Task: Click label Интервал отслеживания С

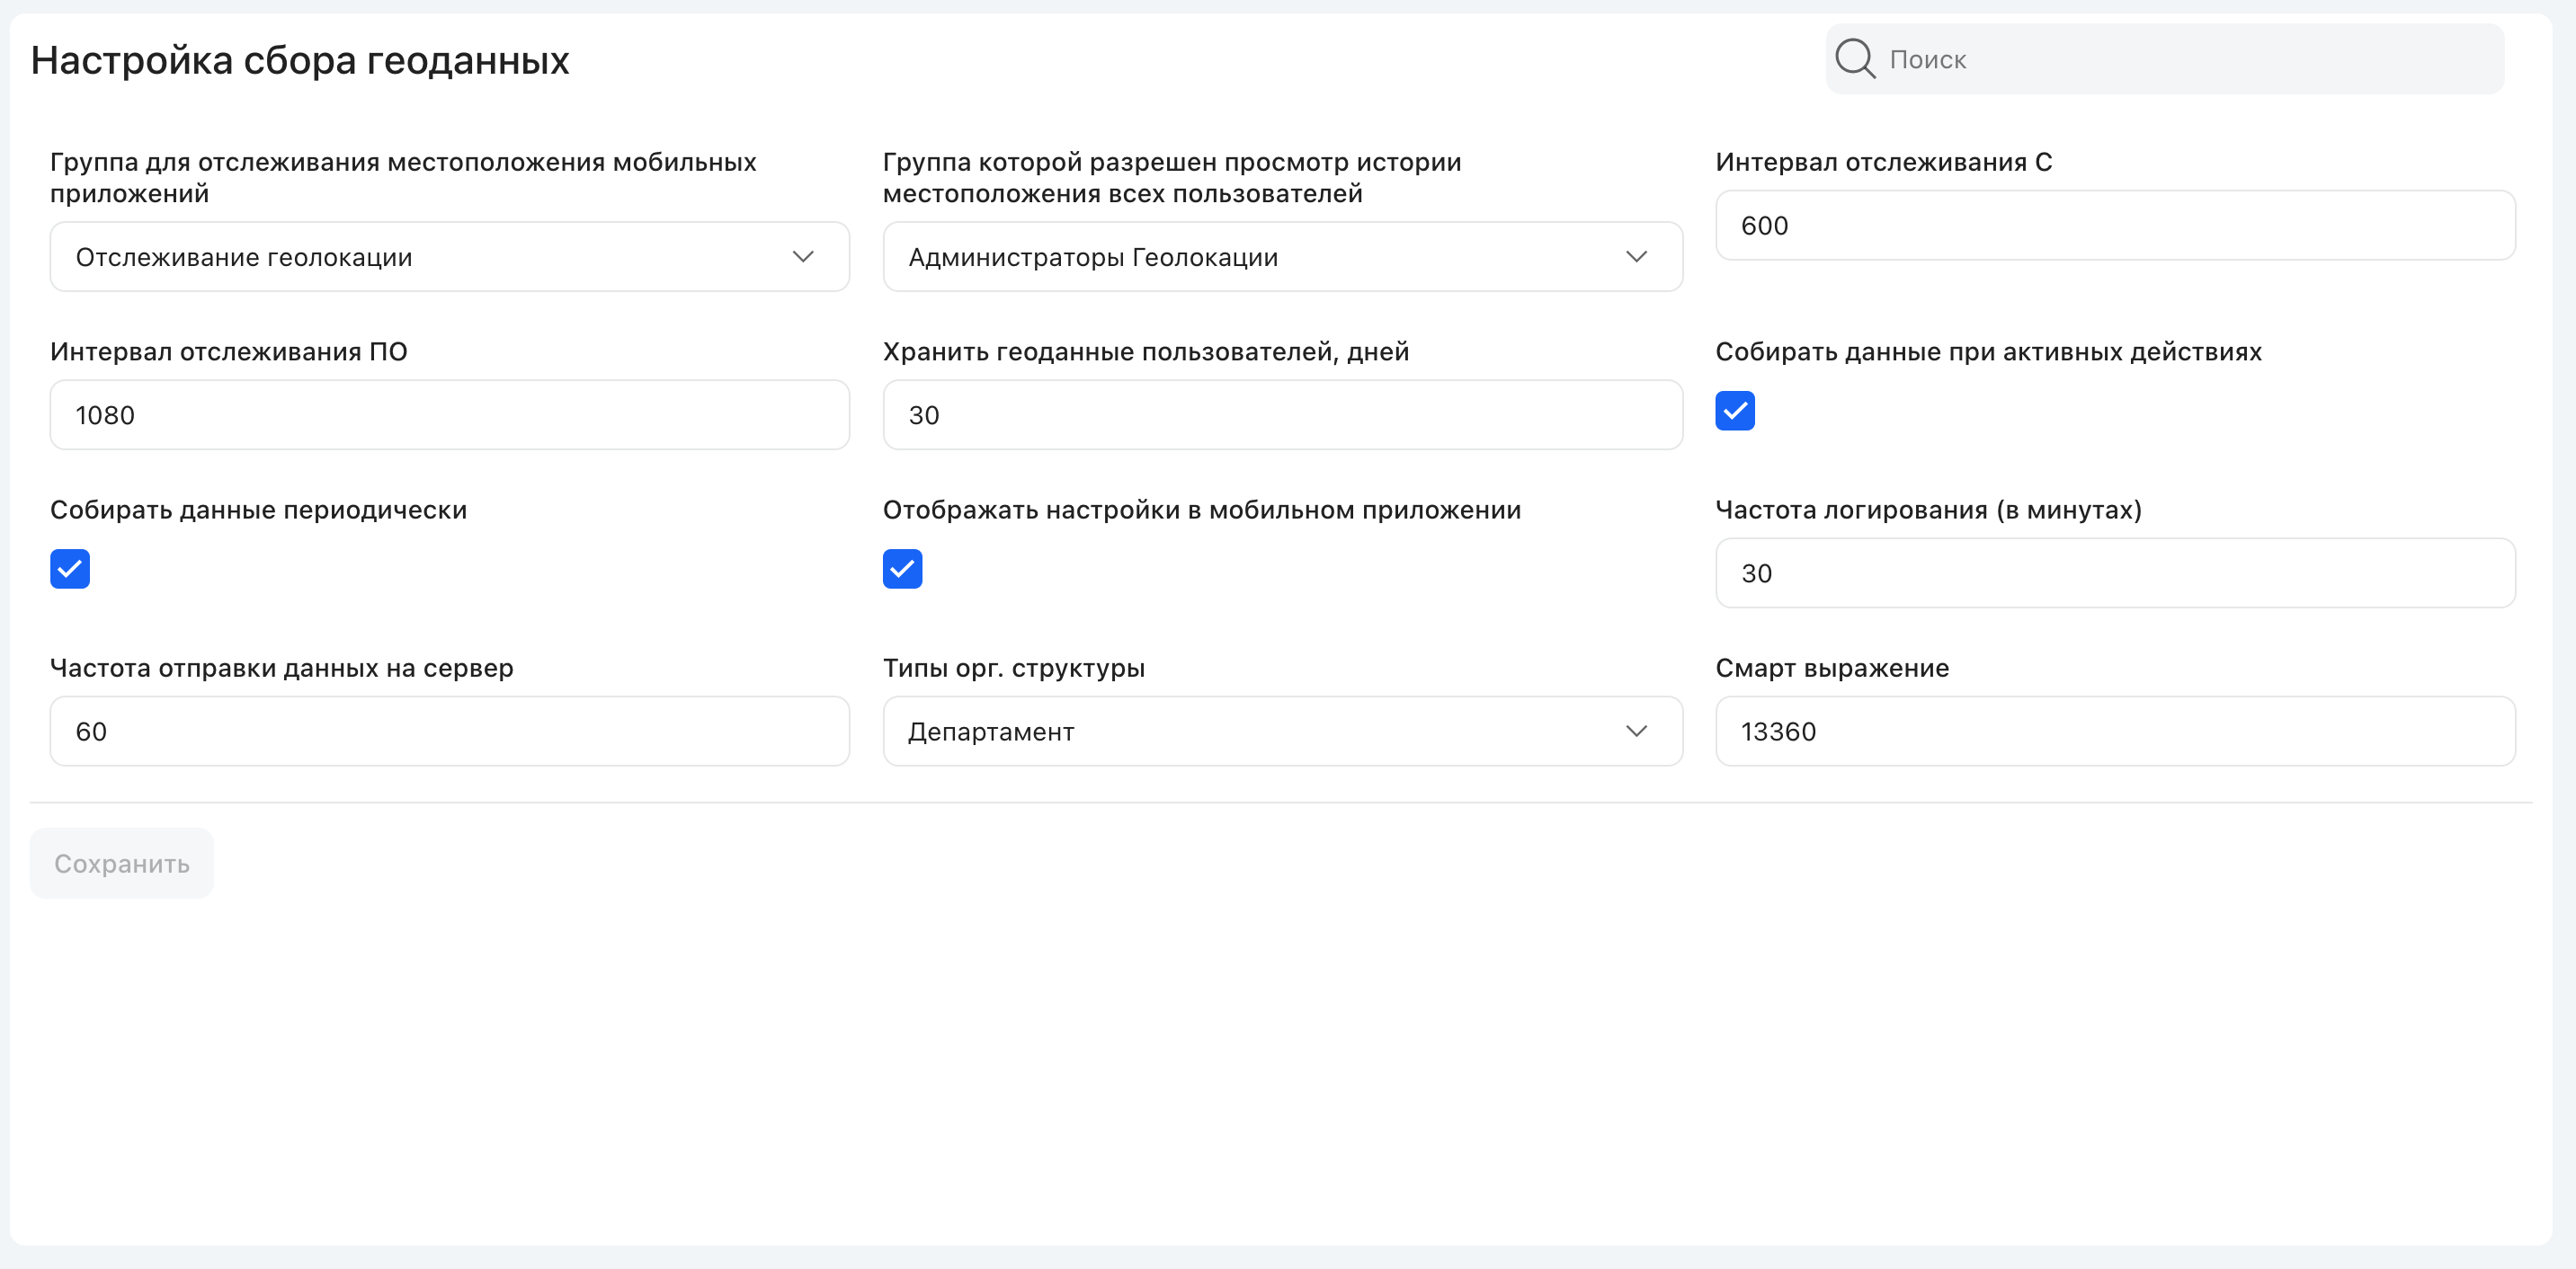Action: coord(1884,162)
